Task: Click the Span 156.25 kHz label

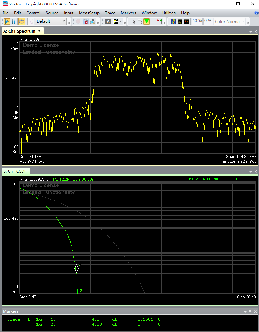Action: 241,157
